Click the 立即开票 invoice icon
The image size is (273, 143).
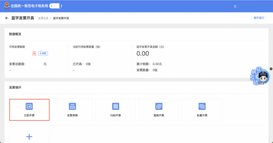click(x=29, y=106)
